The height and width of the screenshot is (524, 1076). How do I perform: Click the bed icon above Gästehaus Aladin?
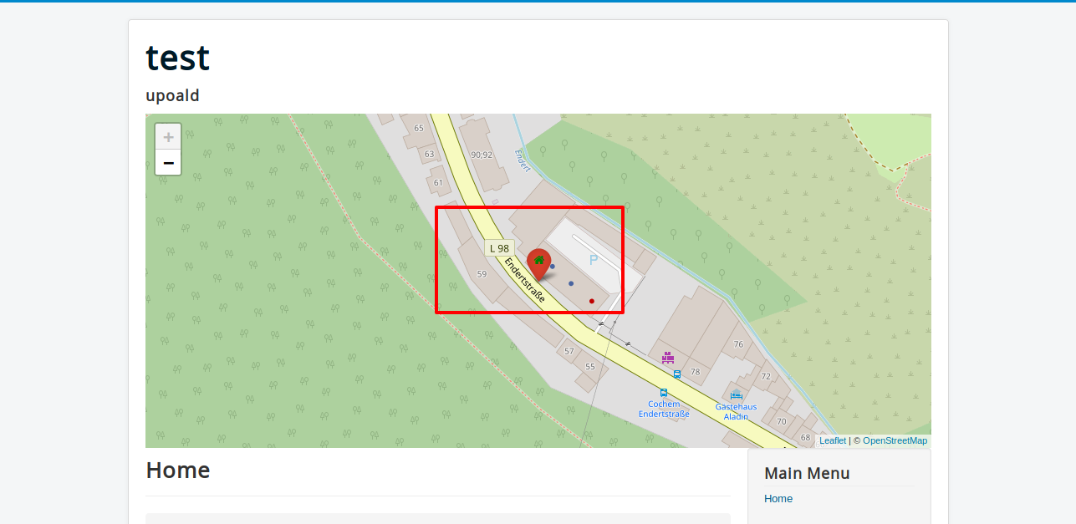click(x=736, y=395)
